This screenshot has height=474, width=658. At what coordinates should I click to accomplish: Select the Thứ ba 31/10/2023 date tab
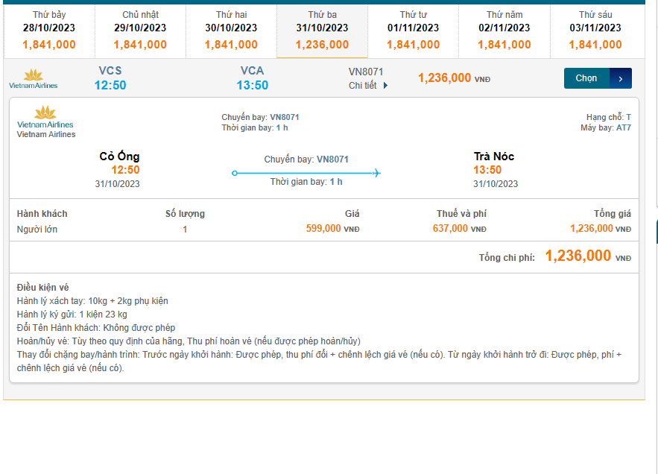coord(322,27)
